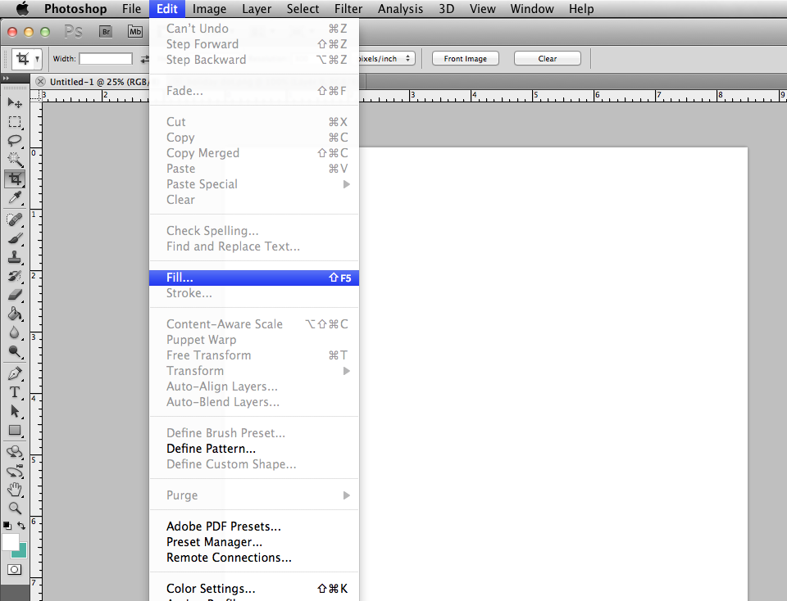Click the teal background color swatch
787x601 pixels.
pyautogui.click(x=22, y=553)
